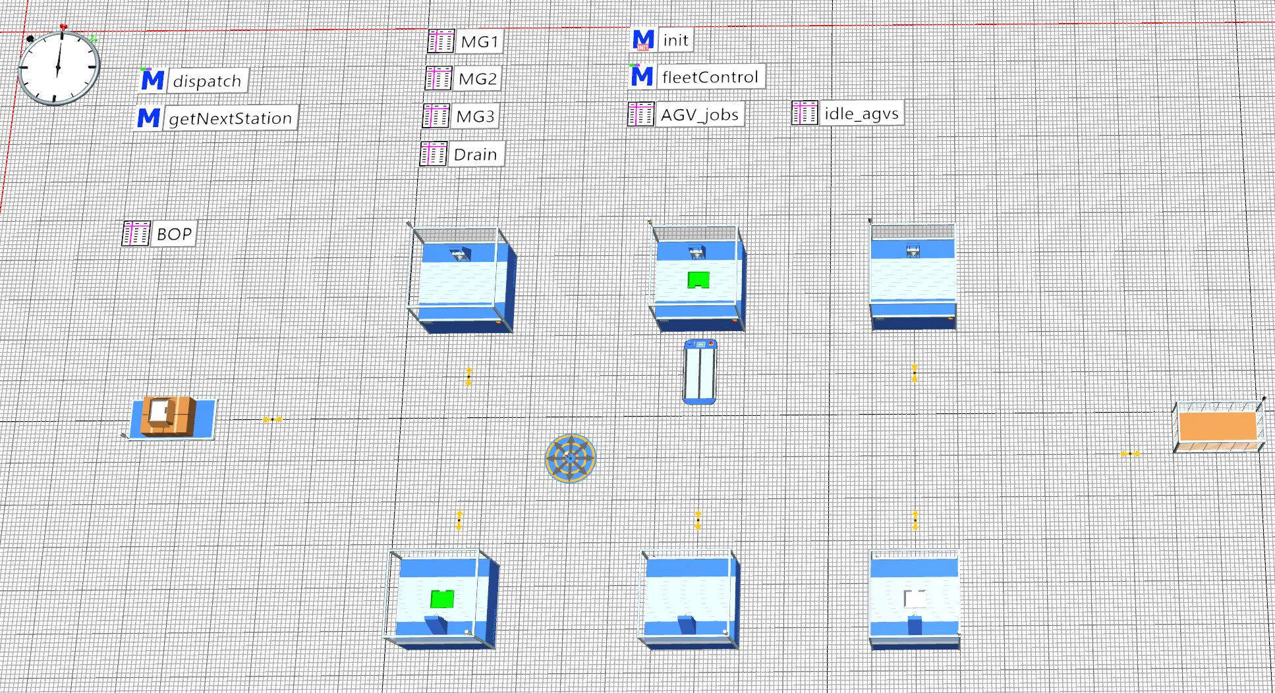Screen dimensions: 1275x693
Task: Open the idle_agvs table icon
Action: pos(805,113)
